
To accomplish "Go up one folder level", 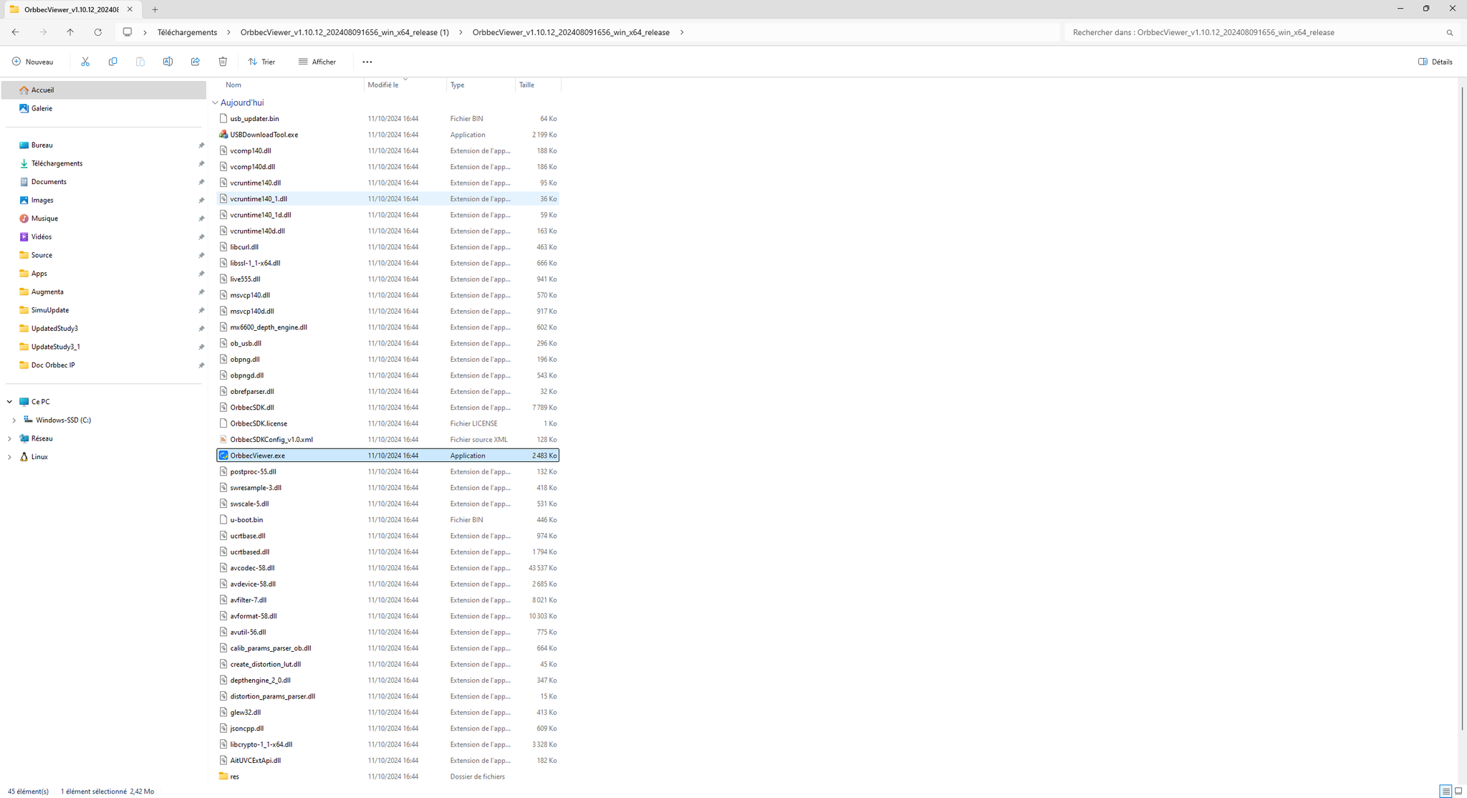I will tap(70, 32).
